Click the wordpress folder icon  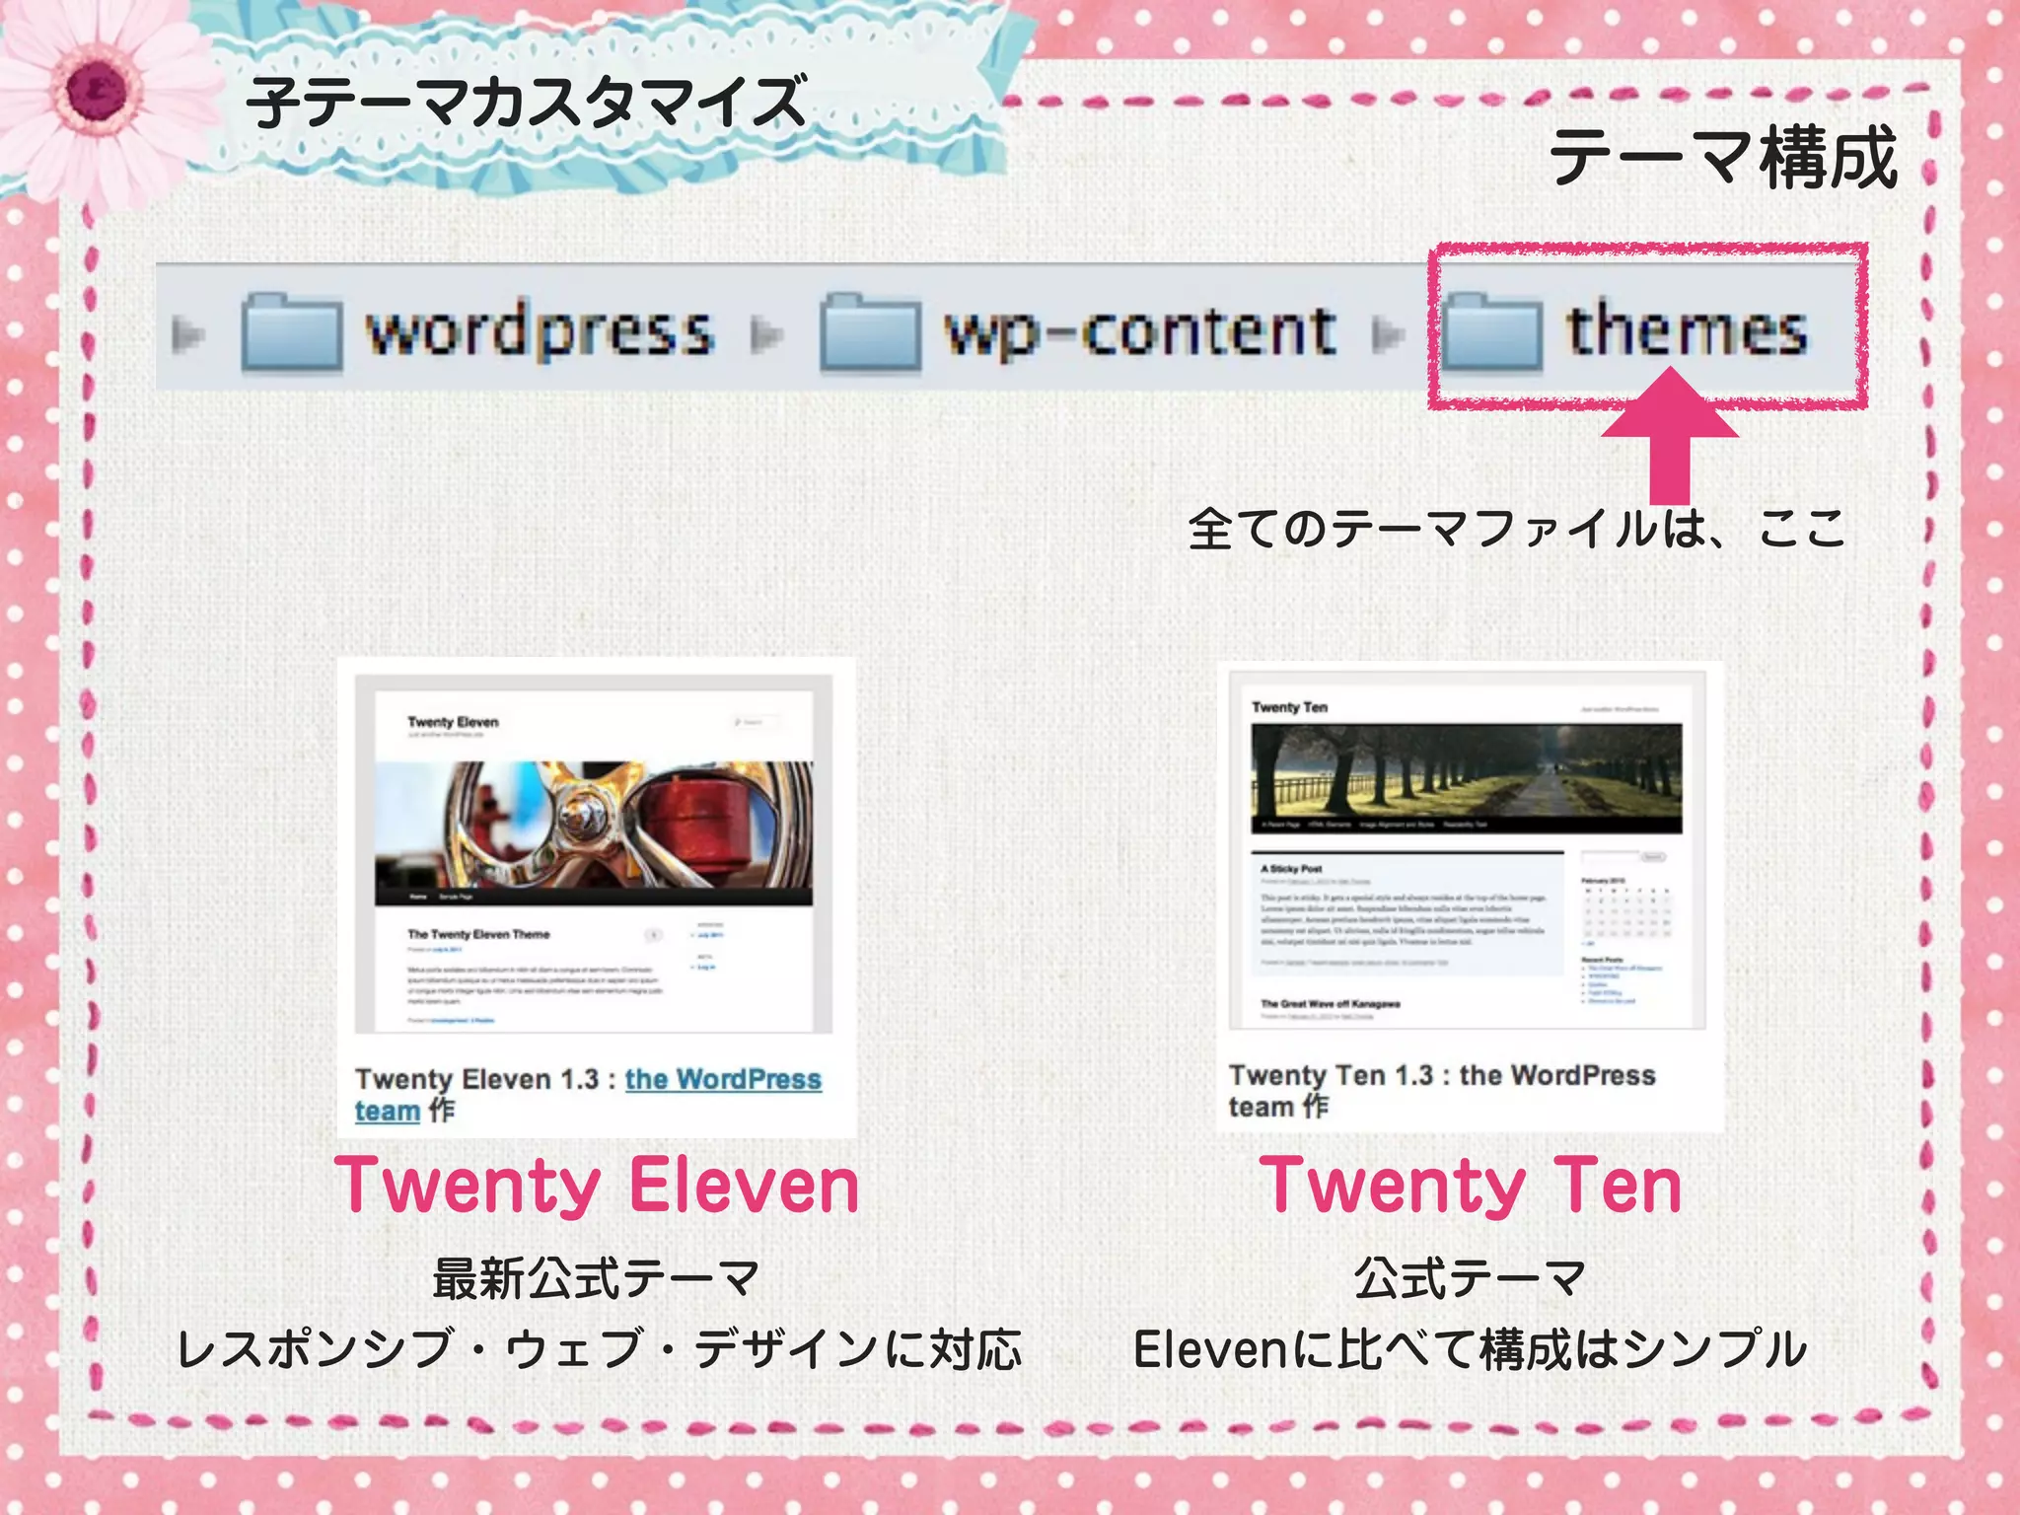click(x=292, y=331)
